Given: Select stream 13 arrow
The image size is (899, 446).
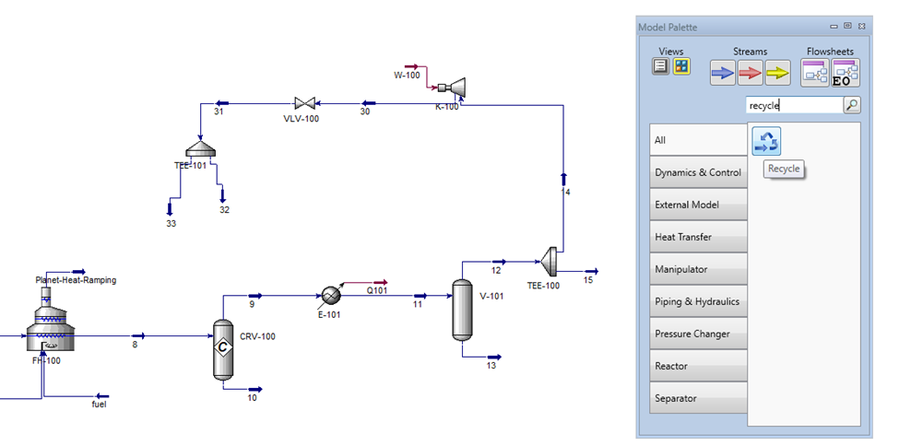Looking at the screenshot, I should click(x=494, y=358).
